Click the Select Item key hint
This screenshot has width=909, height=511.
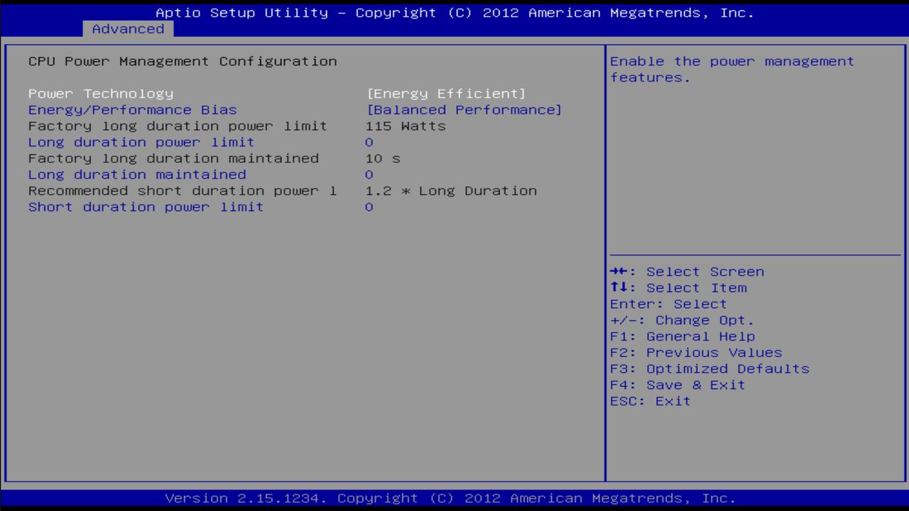click(x=678, y=288)
